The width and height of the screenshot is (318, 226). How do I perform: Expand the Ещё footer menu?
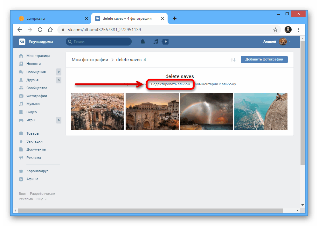point(41,199)
